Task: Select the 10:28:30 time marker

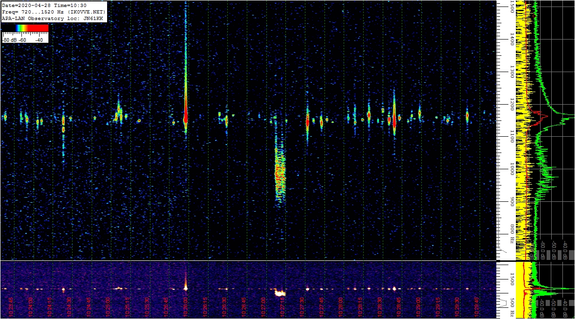Action: click(380, 307)
